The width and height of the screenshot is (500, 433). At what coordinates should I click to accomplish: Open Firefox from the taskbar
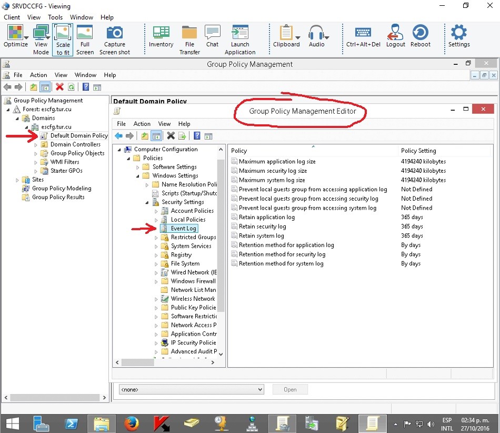(131, 423)
